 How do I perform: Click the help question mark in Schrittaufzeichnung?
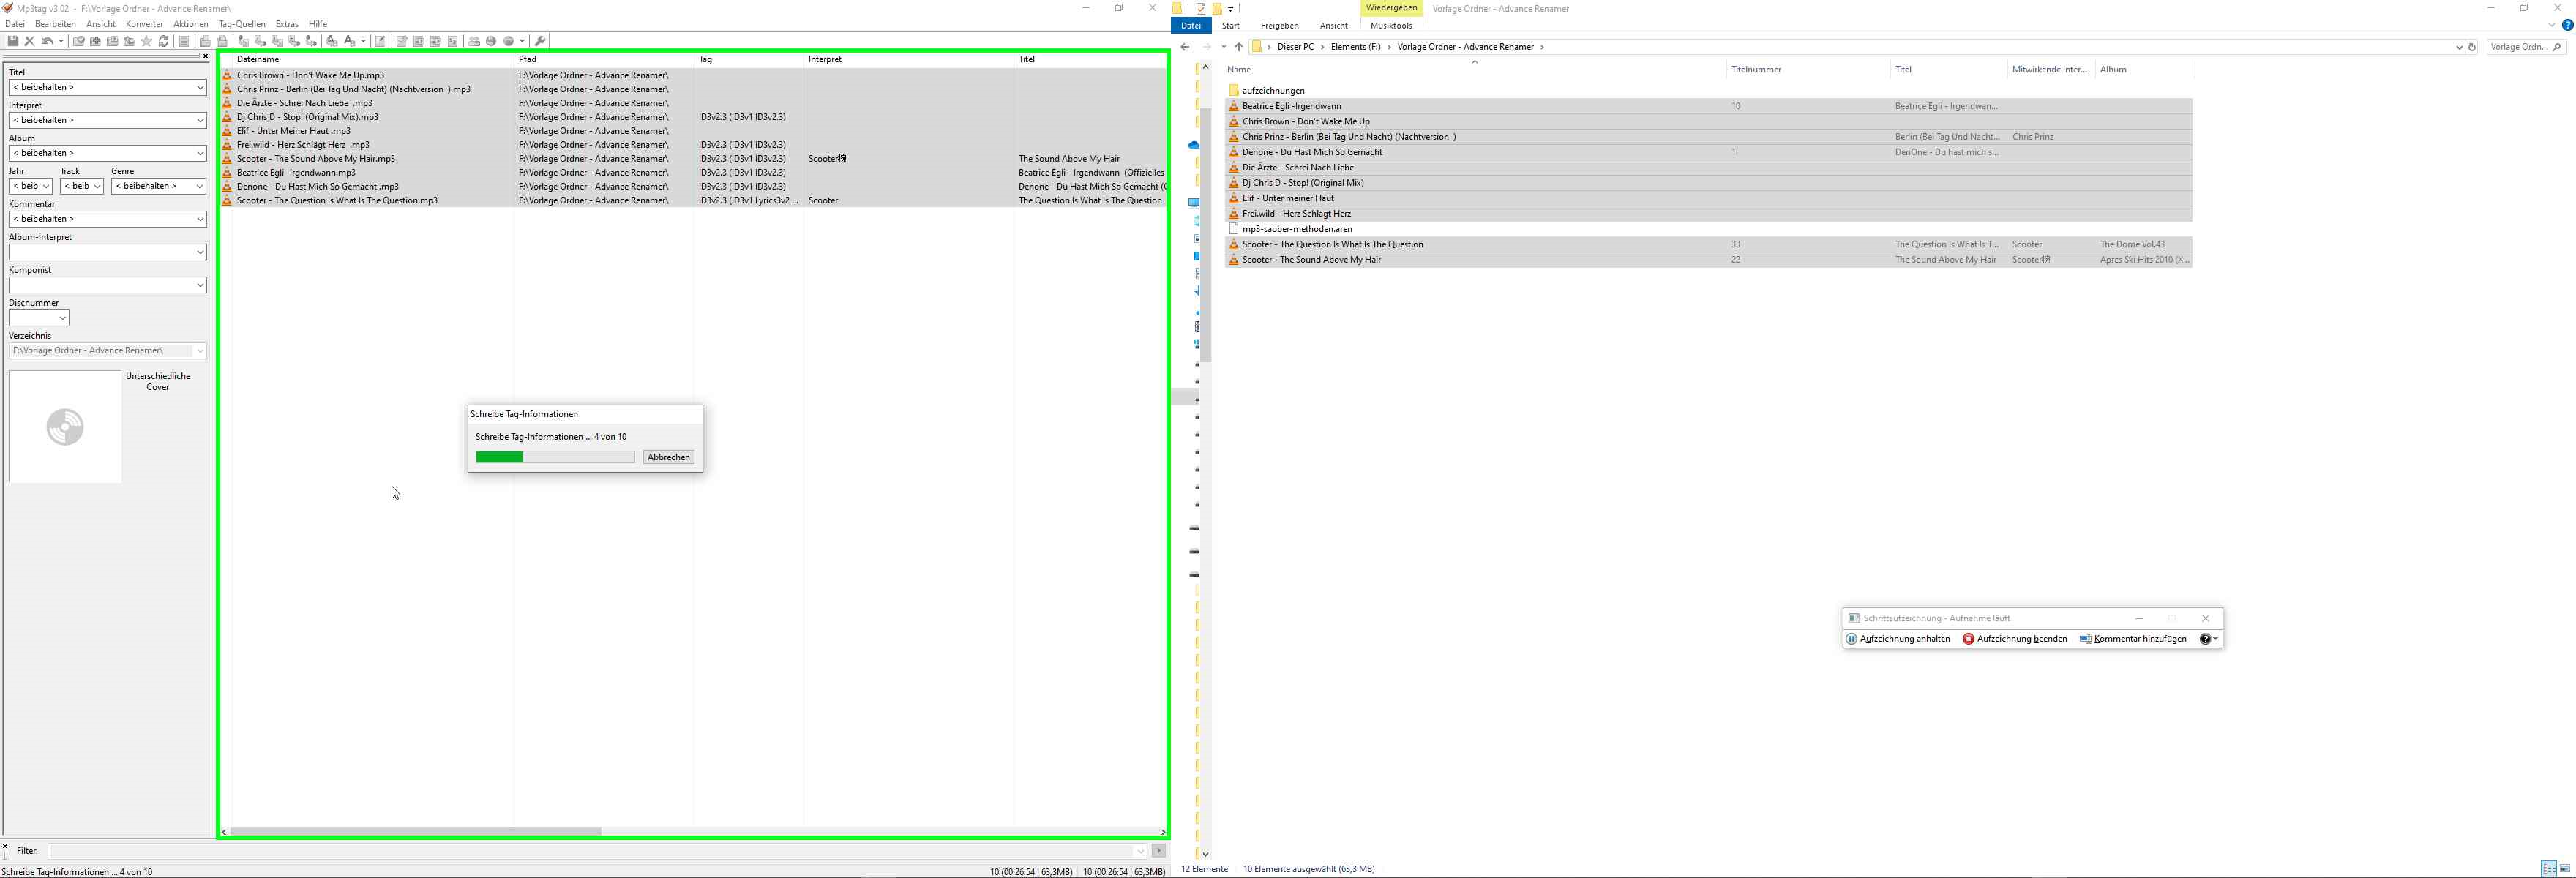(2205, 639)
